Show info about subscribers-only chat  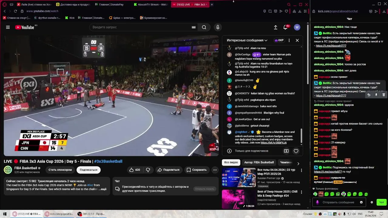point(229,151)
